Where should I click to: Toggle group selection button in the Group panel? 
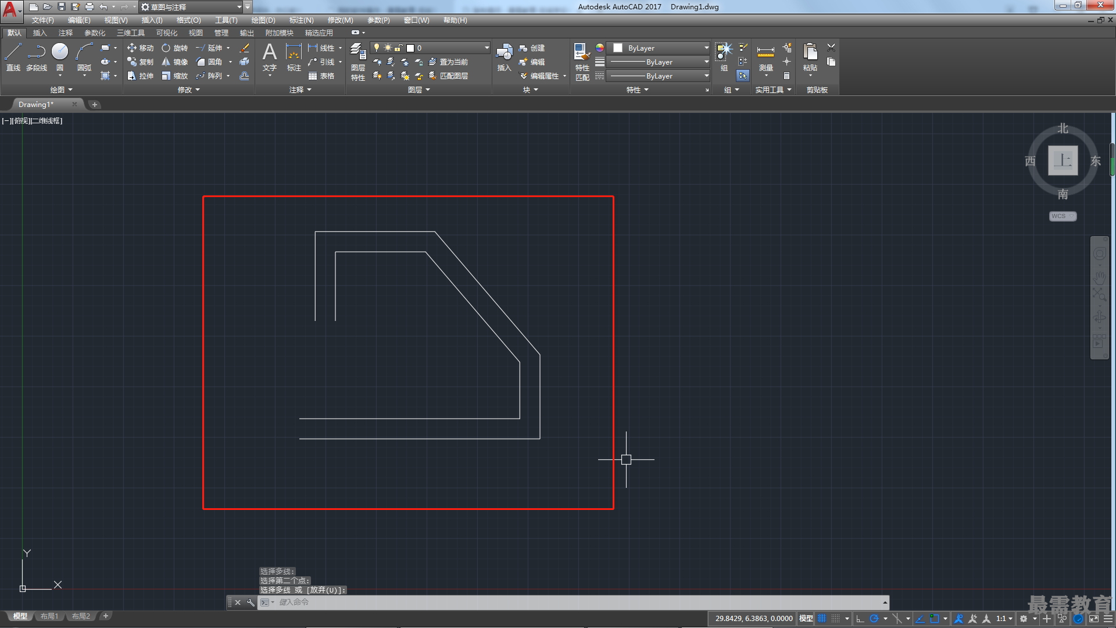click(743, 76)
